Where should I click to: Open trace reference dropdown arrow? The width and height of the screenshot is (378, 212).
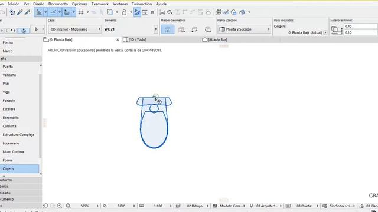point(117,12)
